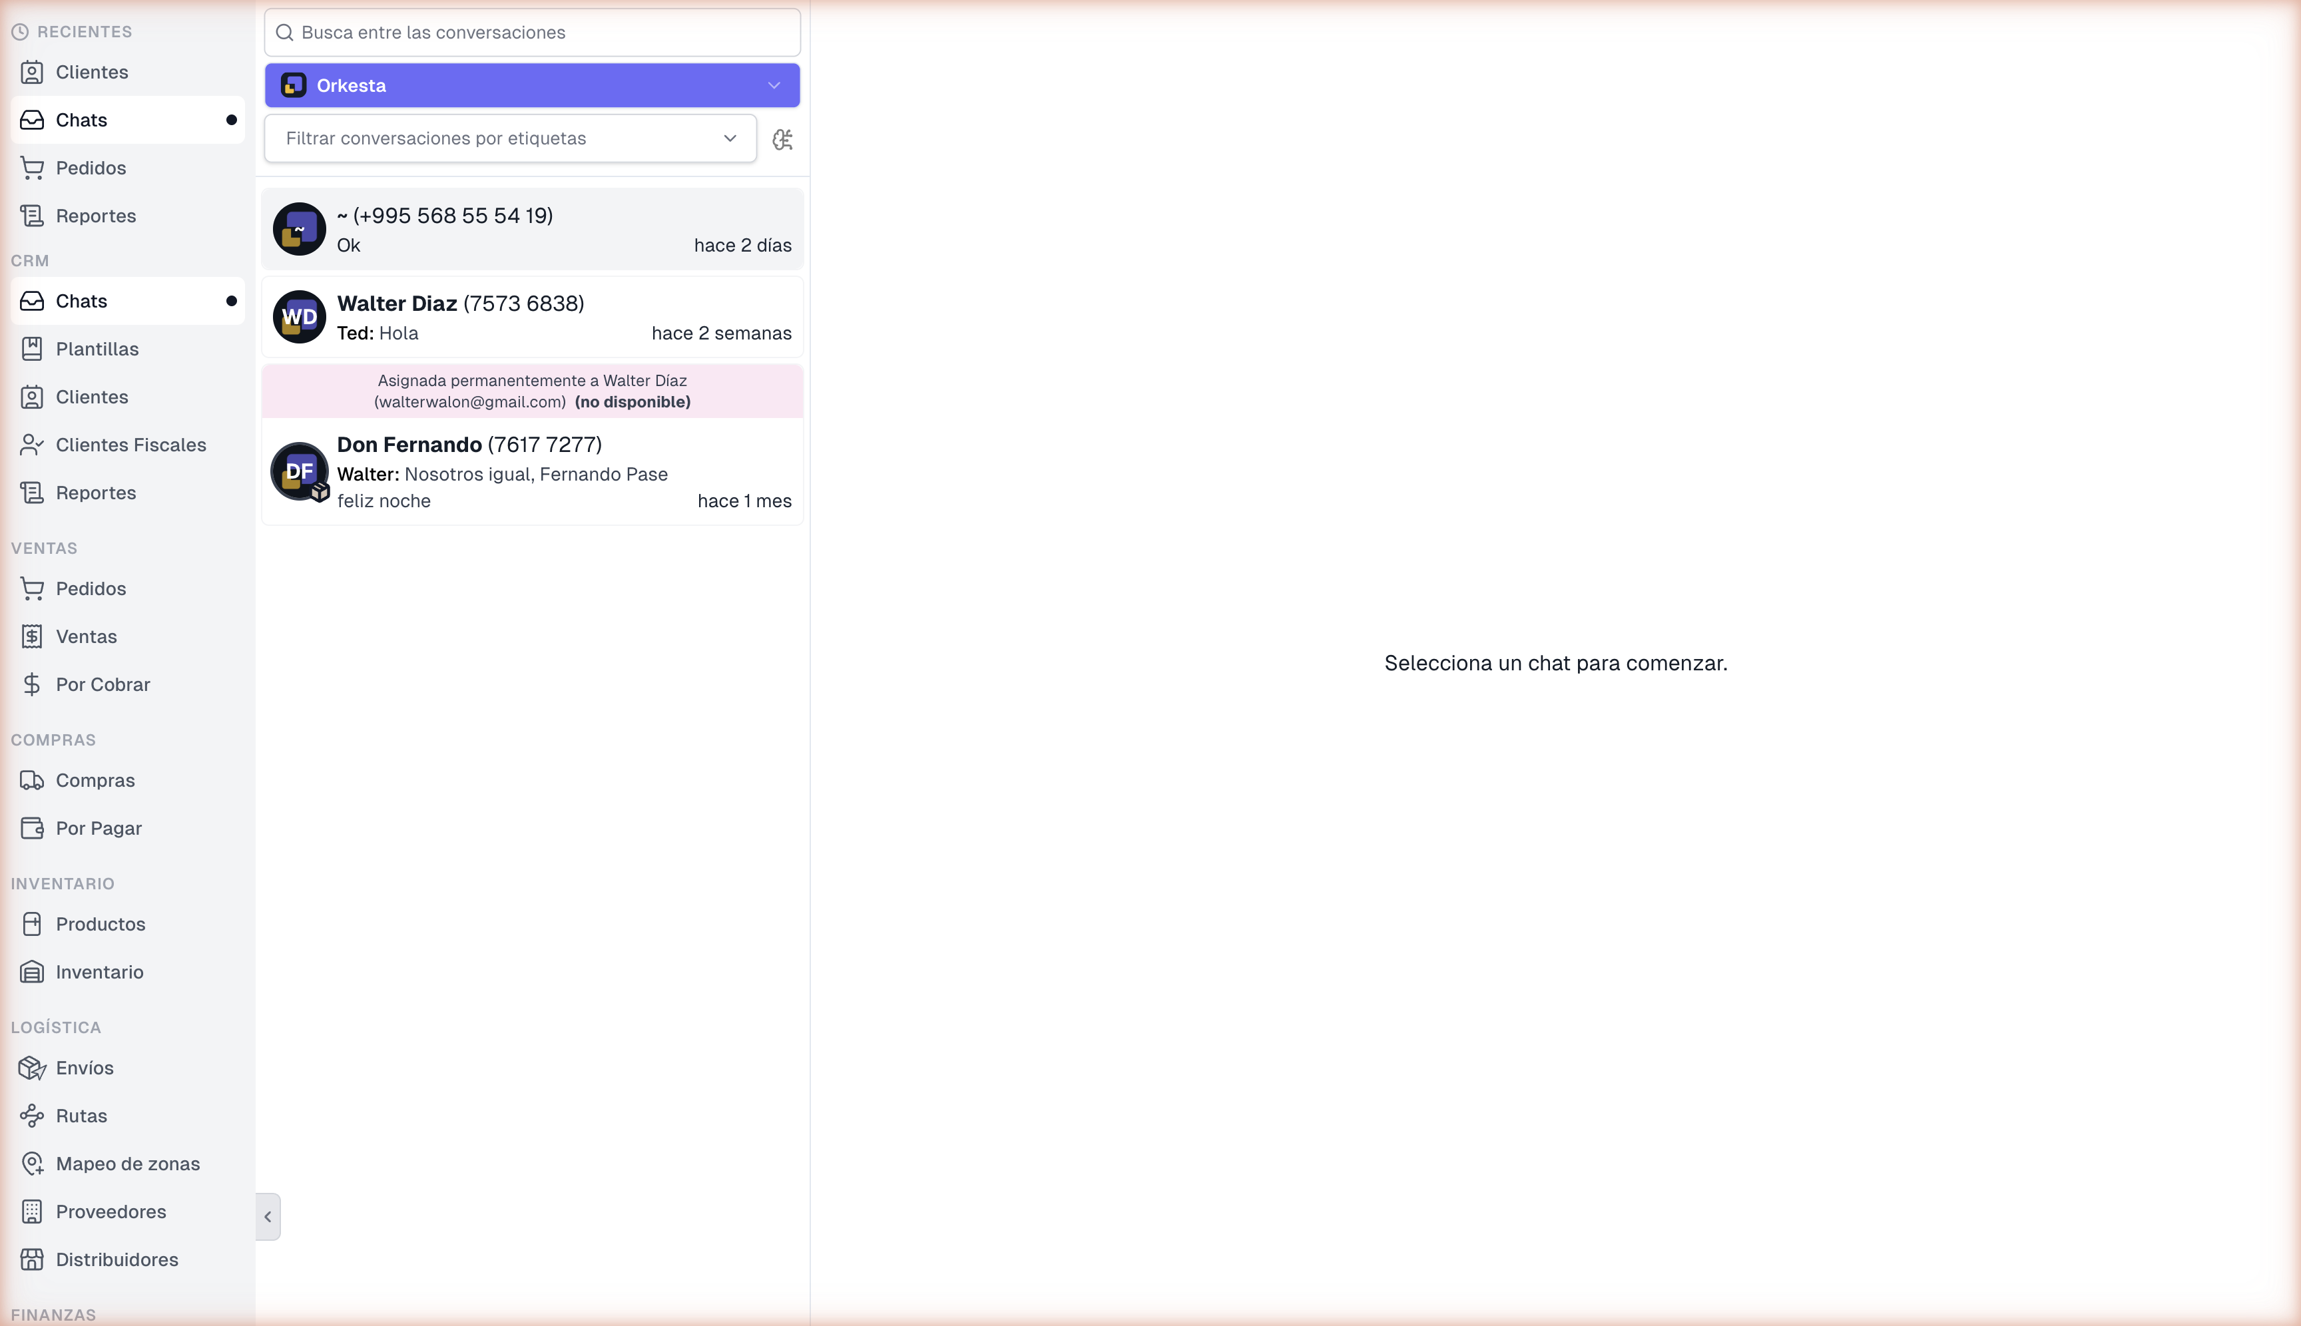The image size is (2301, 1326).
Task: Open the +995 568 55 54 19 chat
Action: click(x=532, y=230)
